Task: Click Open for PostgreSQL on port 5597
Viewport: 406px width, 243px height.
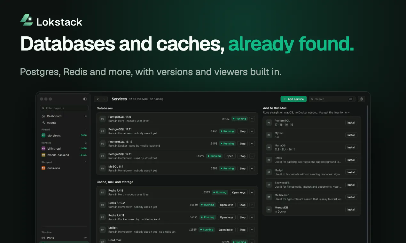Action: point(230,156)
